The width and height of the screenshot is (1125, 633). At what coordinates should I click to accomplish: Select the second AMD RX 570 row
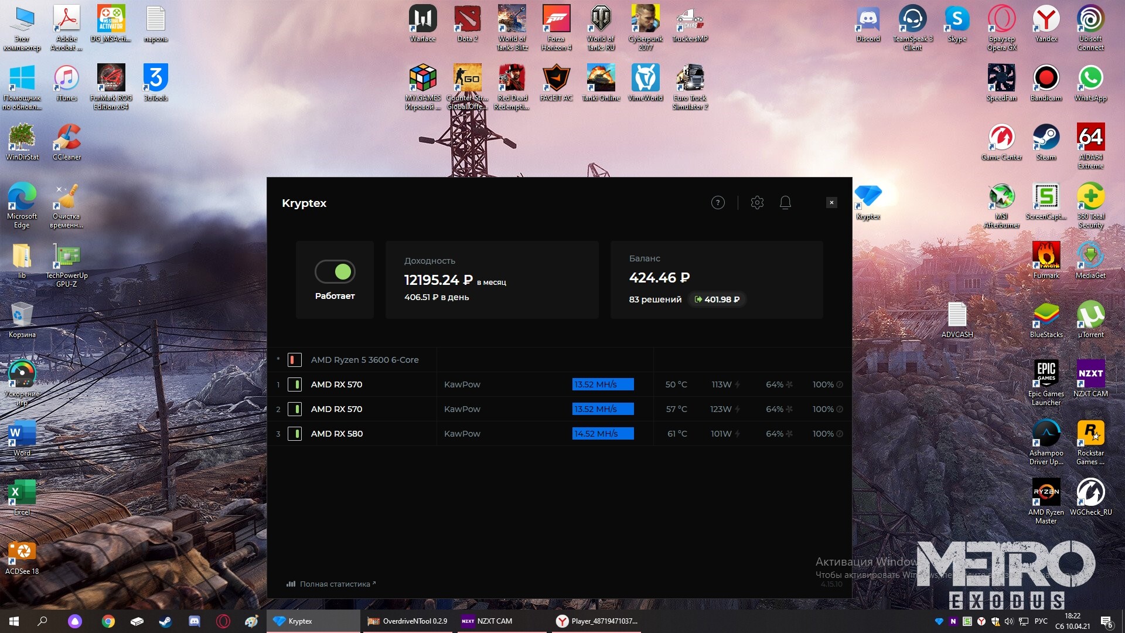point(336,409)
